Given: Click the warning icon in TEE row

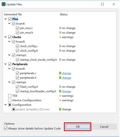Looking at the screenshot, I should tap(60, 96).
